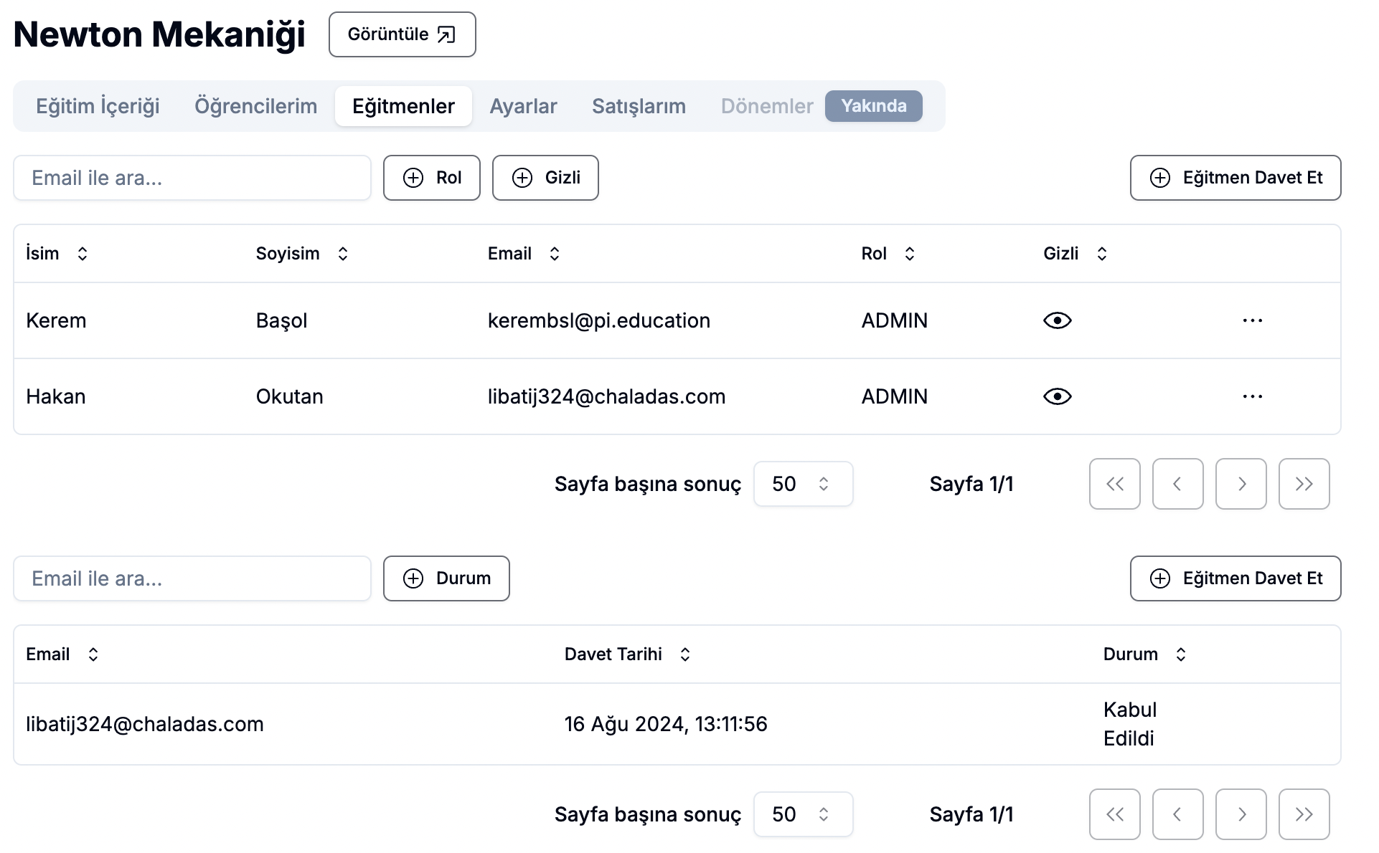Click next page arrow in invitations table
Image resolution: width=1379 pixels, height=853 pixels.
[1241, 814]
